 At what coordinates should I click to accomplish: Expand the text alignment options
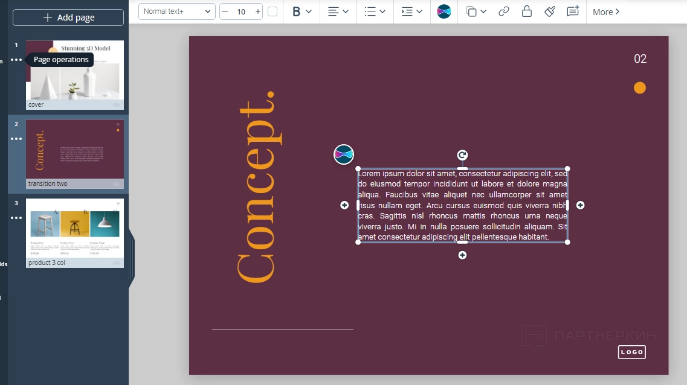coord(338,11)
